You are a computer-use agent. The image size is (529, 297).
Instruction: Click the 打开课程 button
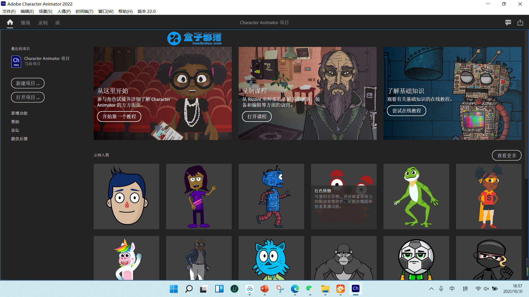point(257,116)
